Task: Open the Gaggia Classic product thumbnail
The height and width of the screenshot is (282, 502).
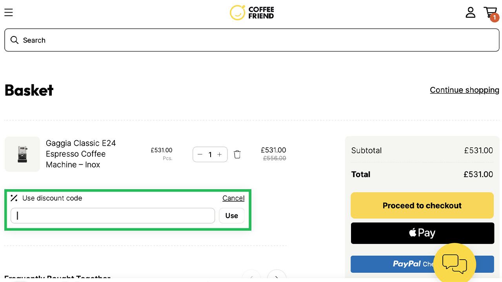Action: (22, 154)
